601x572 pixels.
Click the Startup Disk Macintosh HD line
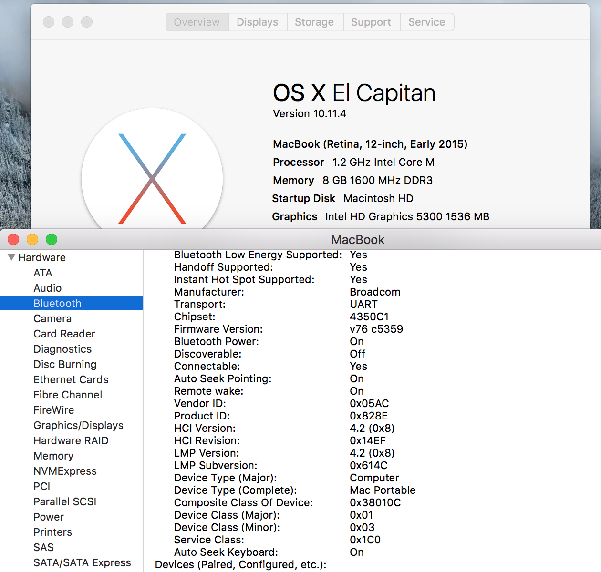[342, 198]
